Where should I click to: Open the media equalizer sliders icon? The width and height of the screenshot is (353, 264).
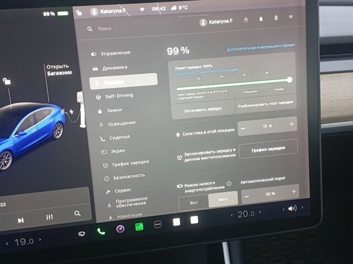tap(50, 217)
